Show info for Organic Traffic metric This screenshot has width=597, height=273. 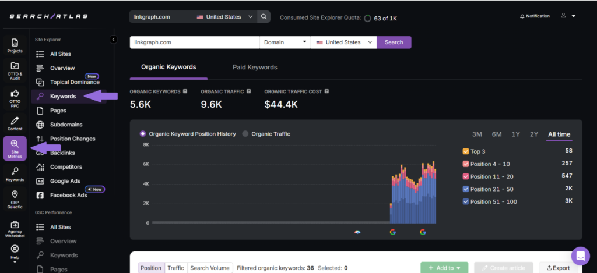click(x=248, y=91)
